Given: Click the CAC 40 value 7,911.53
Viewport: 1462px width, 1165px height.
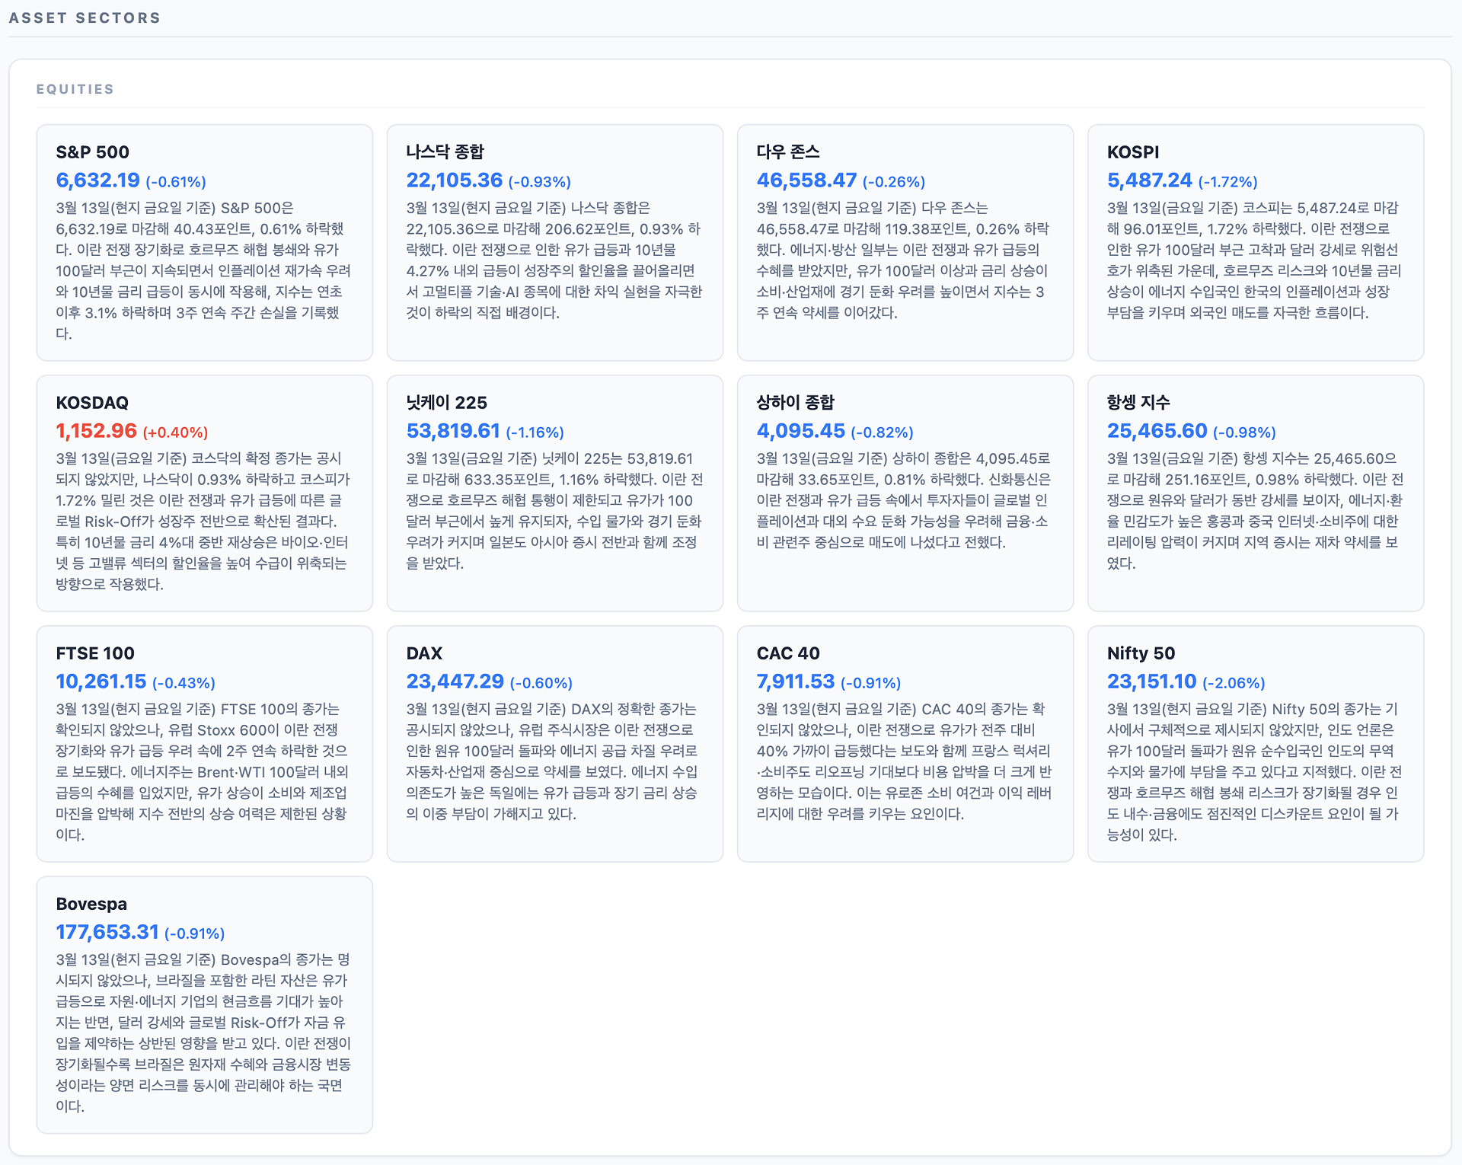Looking at the screenshot, I should click(x=795, y=681).
